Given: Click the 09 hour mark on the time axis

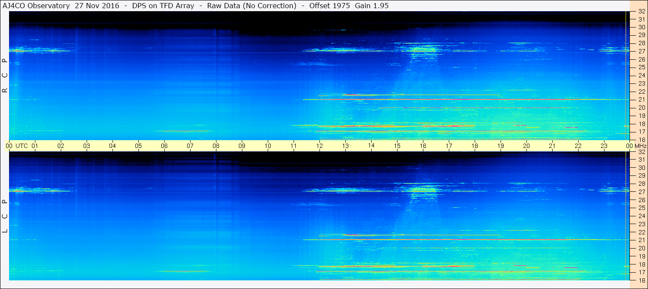Looking at the screenshot, I should point(242,146).
